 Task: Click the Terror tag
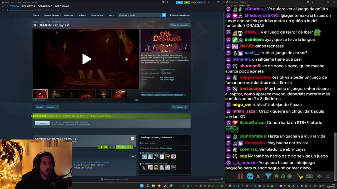coord(144,95)
